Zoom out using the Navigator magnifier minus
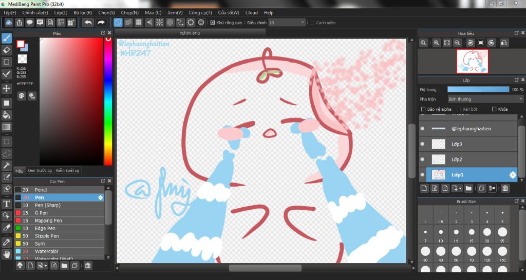This screenshot has height=280, width=526. (x=457, y=43)
